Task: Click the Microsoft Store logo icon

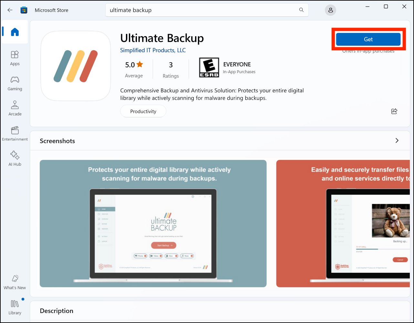Action: tap(24, 10)
